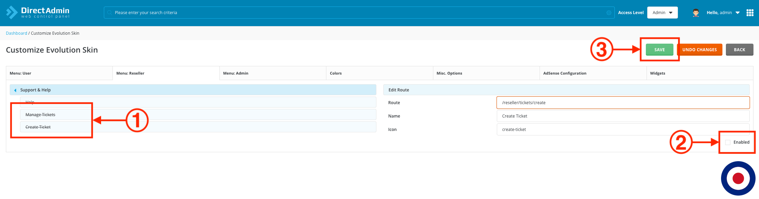This screenshot has height=199, width=759.
Task: Open the Colors tab
Action: tap(379, 73)
